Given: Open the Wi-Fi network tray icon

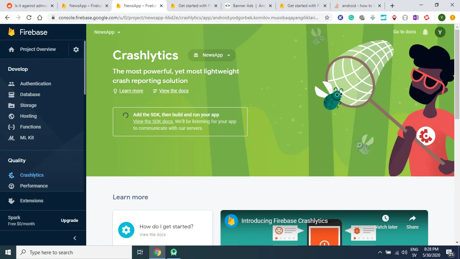Looking at the screenshot, I should tap(397, 252).
